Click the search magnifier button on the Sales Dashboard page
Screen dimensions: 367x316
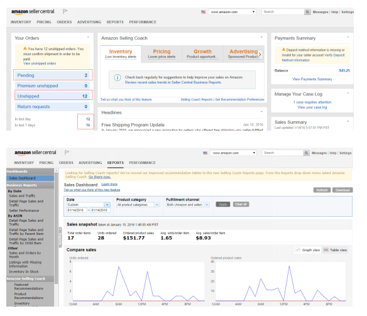[x=306, y=153]
